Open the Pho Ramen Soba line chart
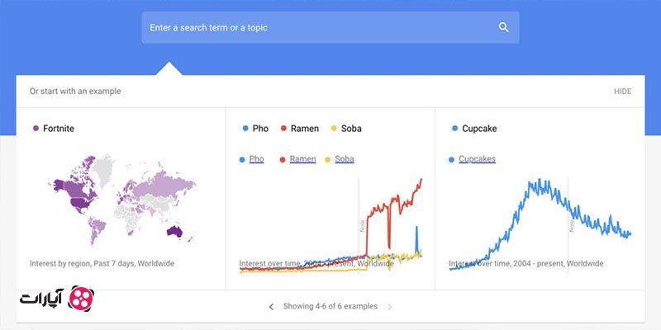This screenshot has height=330, width=661. pyautogui.click(x=330, y=223)
